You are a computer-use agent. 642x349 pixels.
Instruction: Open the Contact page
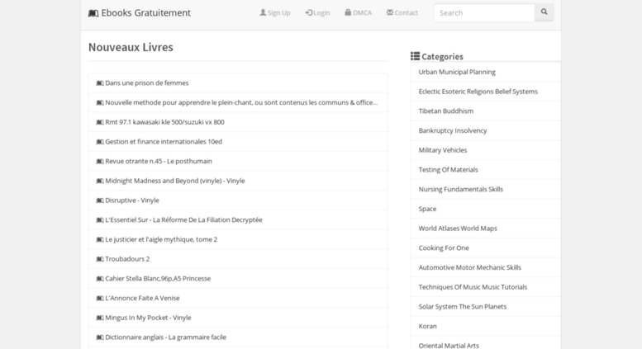402,12
